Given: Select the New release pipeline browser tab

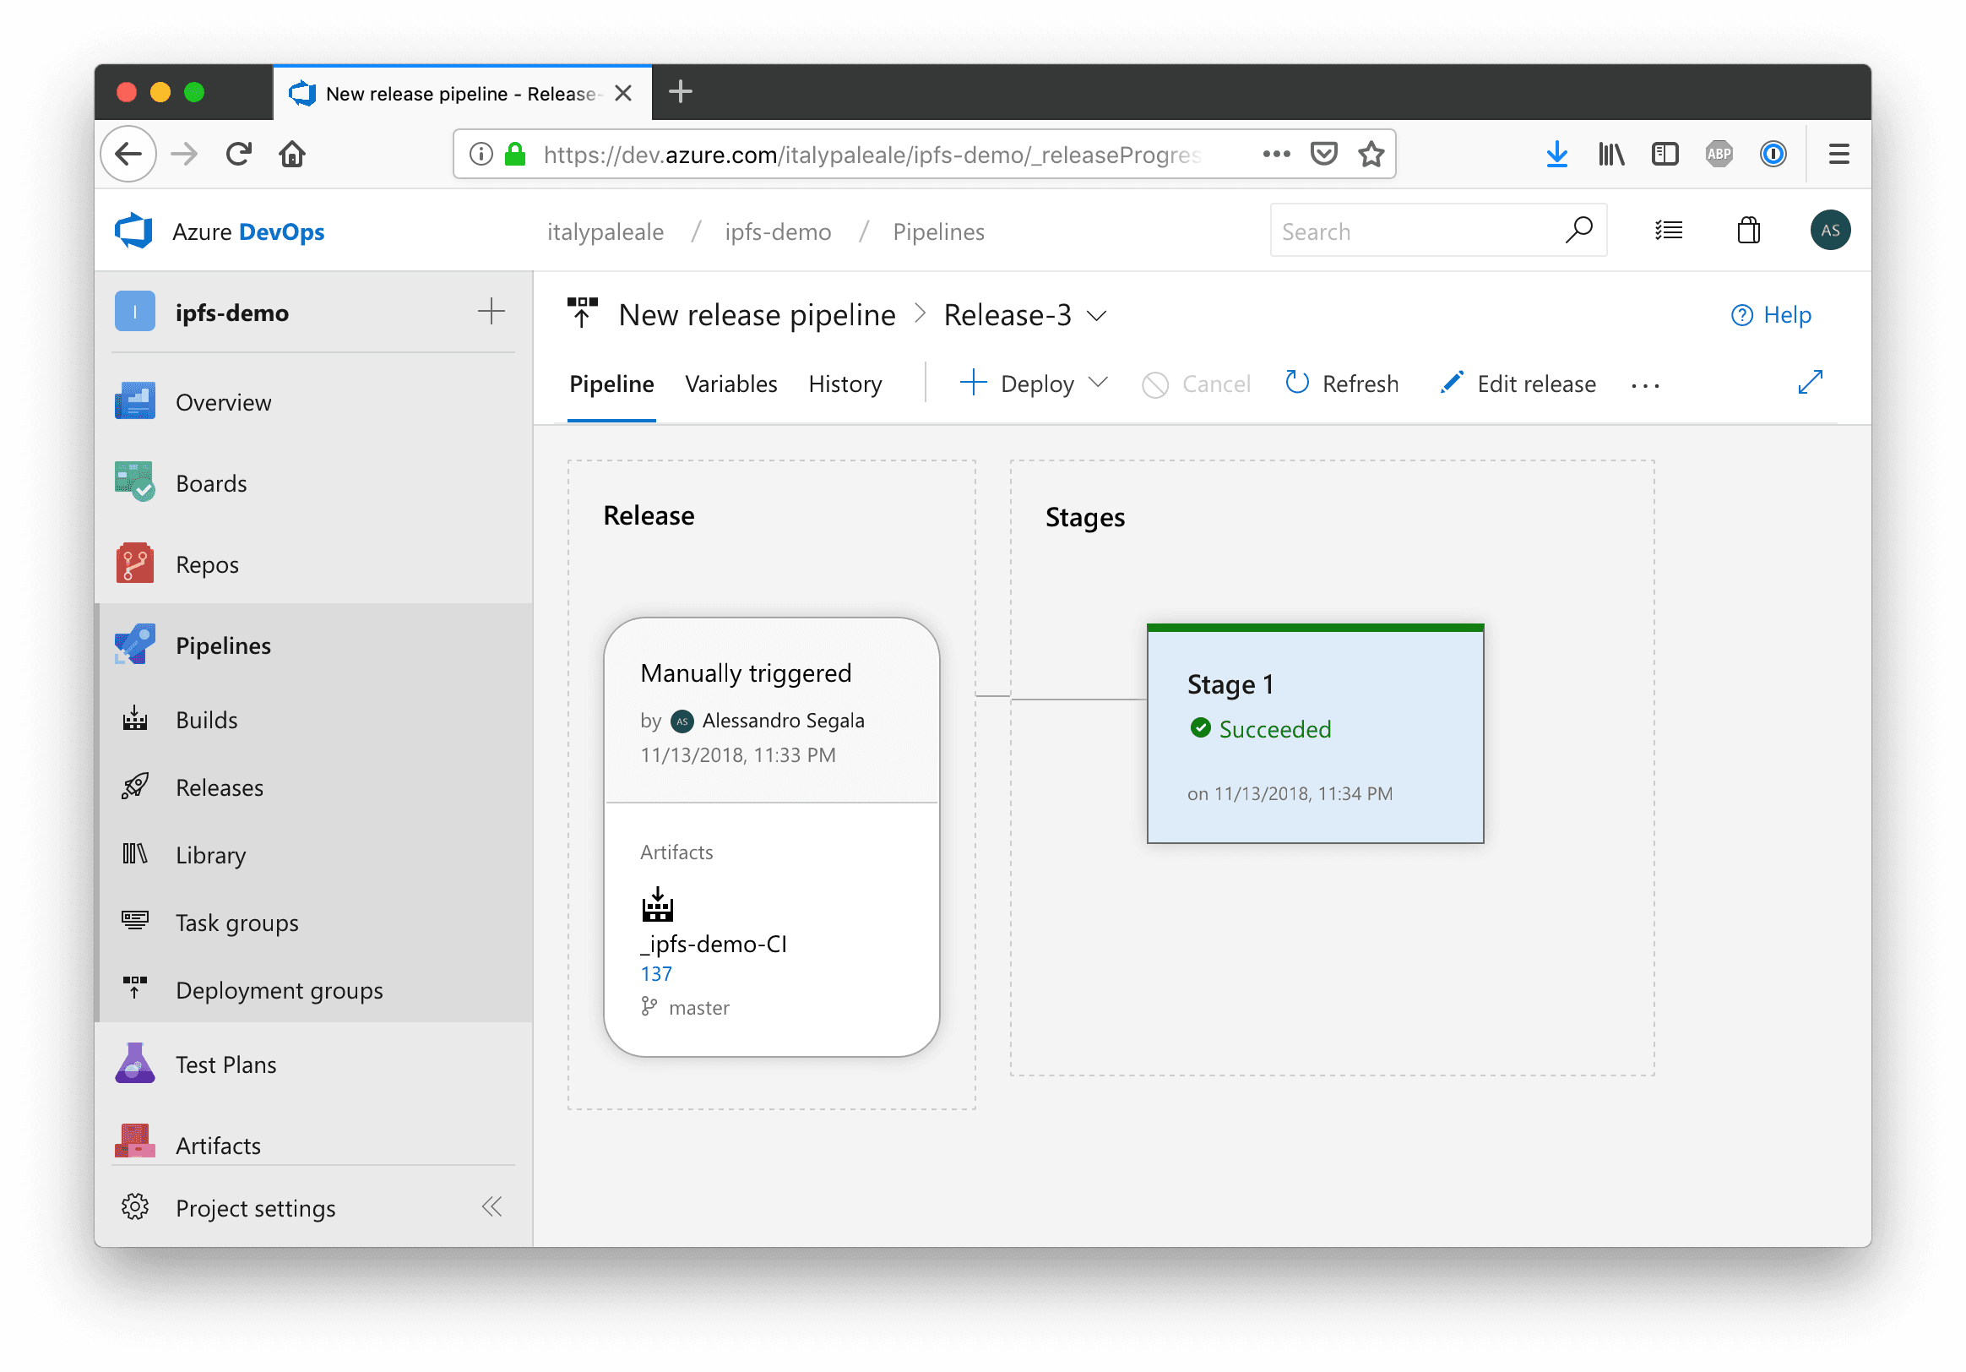Looking at the screenshot, I should [462, 92].
